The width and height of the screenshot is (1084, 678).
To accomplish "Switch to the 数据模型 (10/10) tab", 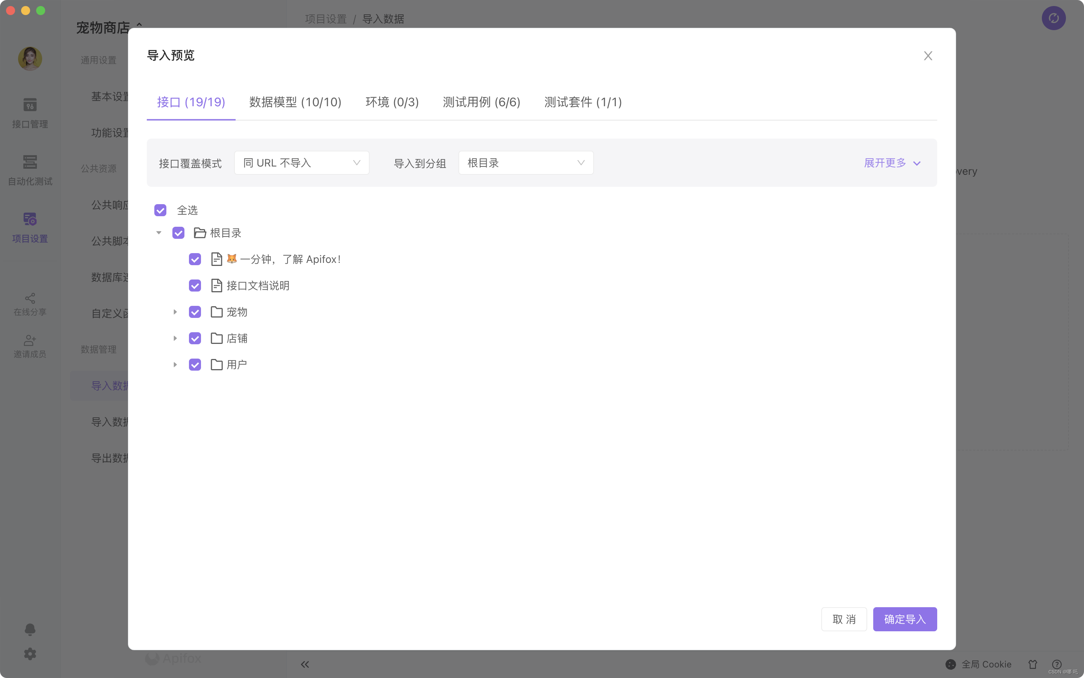I will coord(295,102).
